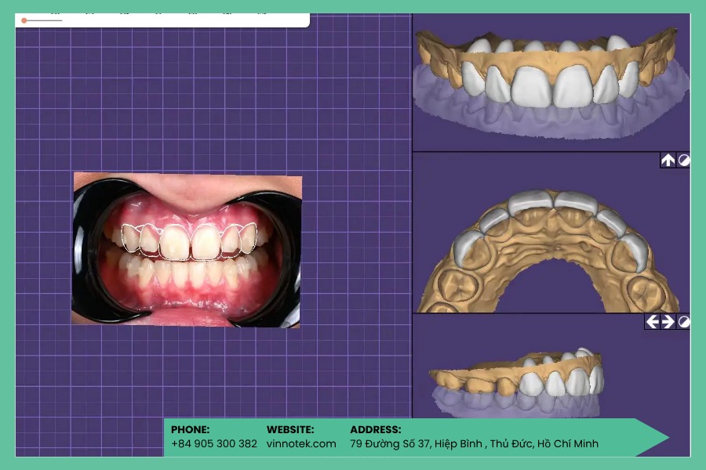Click the PHONE: label
Viewport: 706px width, 470px height.
190,429
